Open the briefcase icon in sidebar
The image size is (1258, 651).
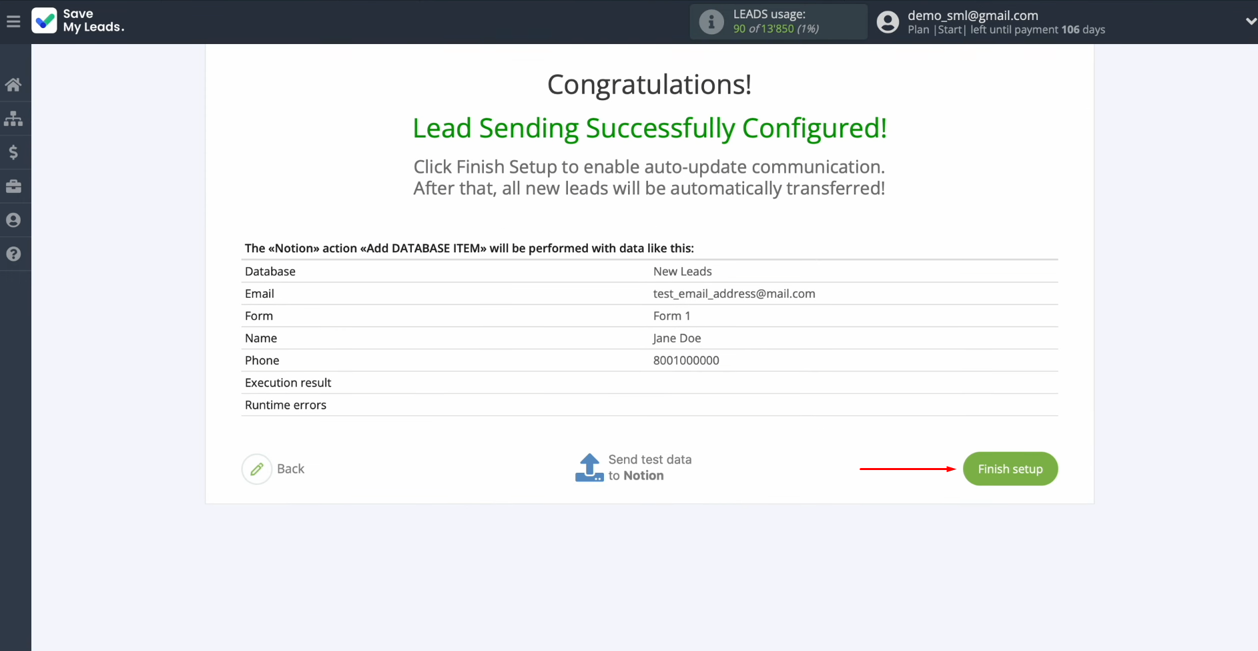pos(13,186)
